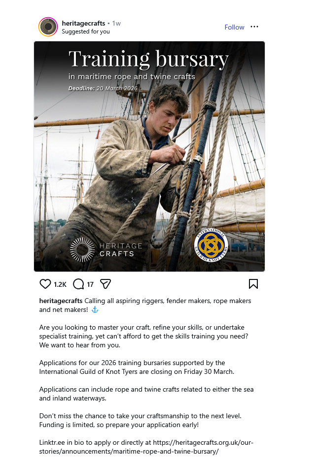
Task: Click heritagecrafts username in the post header
Action: point(83,23)
